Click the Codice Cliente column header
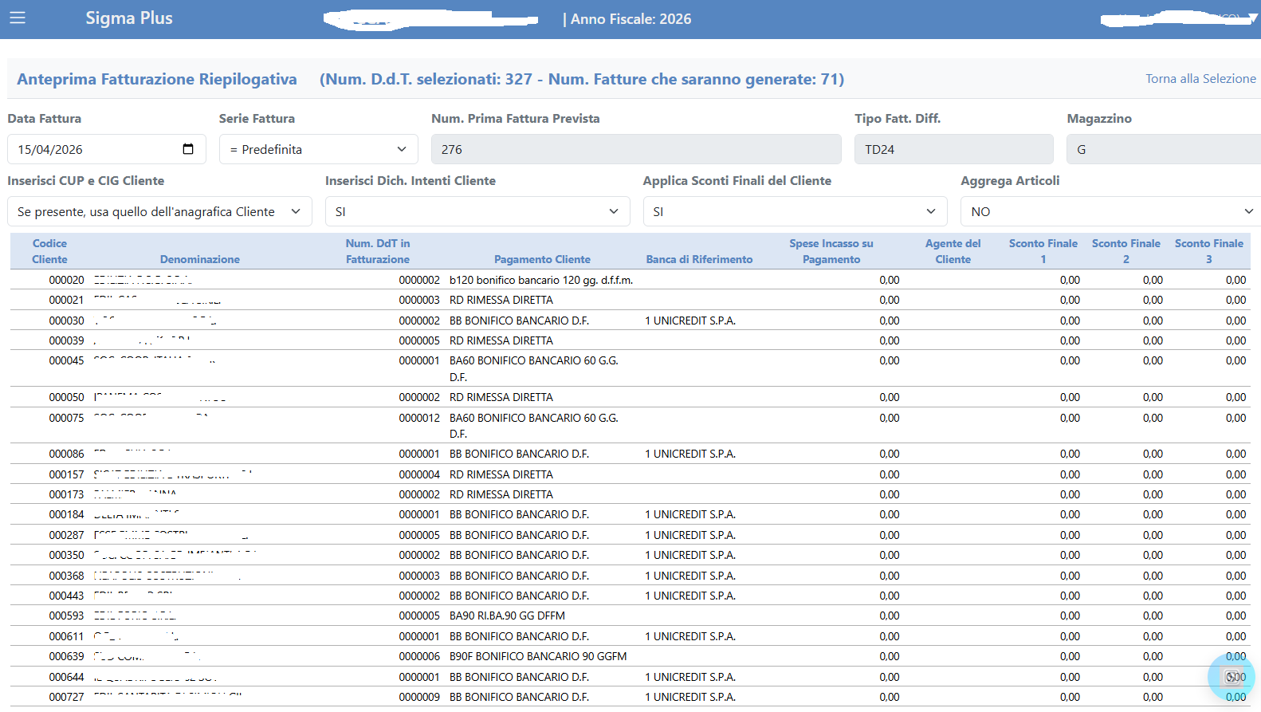Screen dimensions: 1261x712 (x=49, y=251)
